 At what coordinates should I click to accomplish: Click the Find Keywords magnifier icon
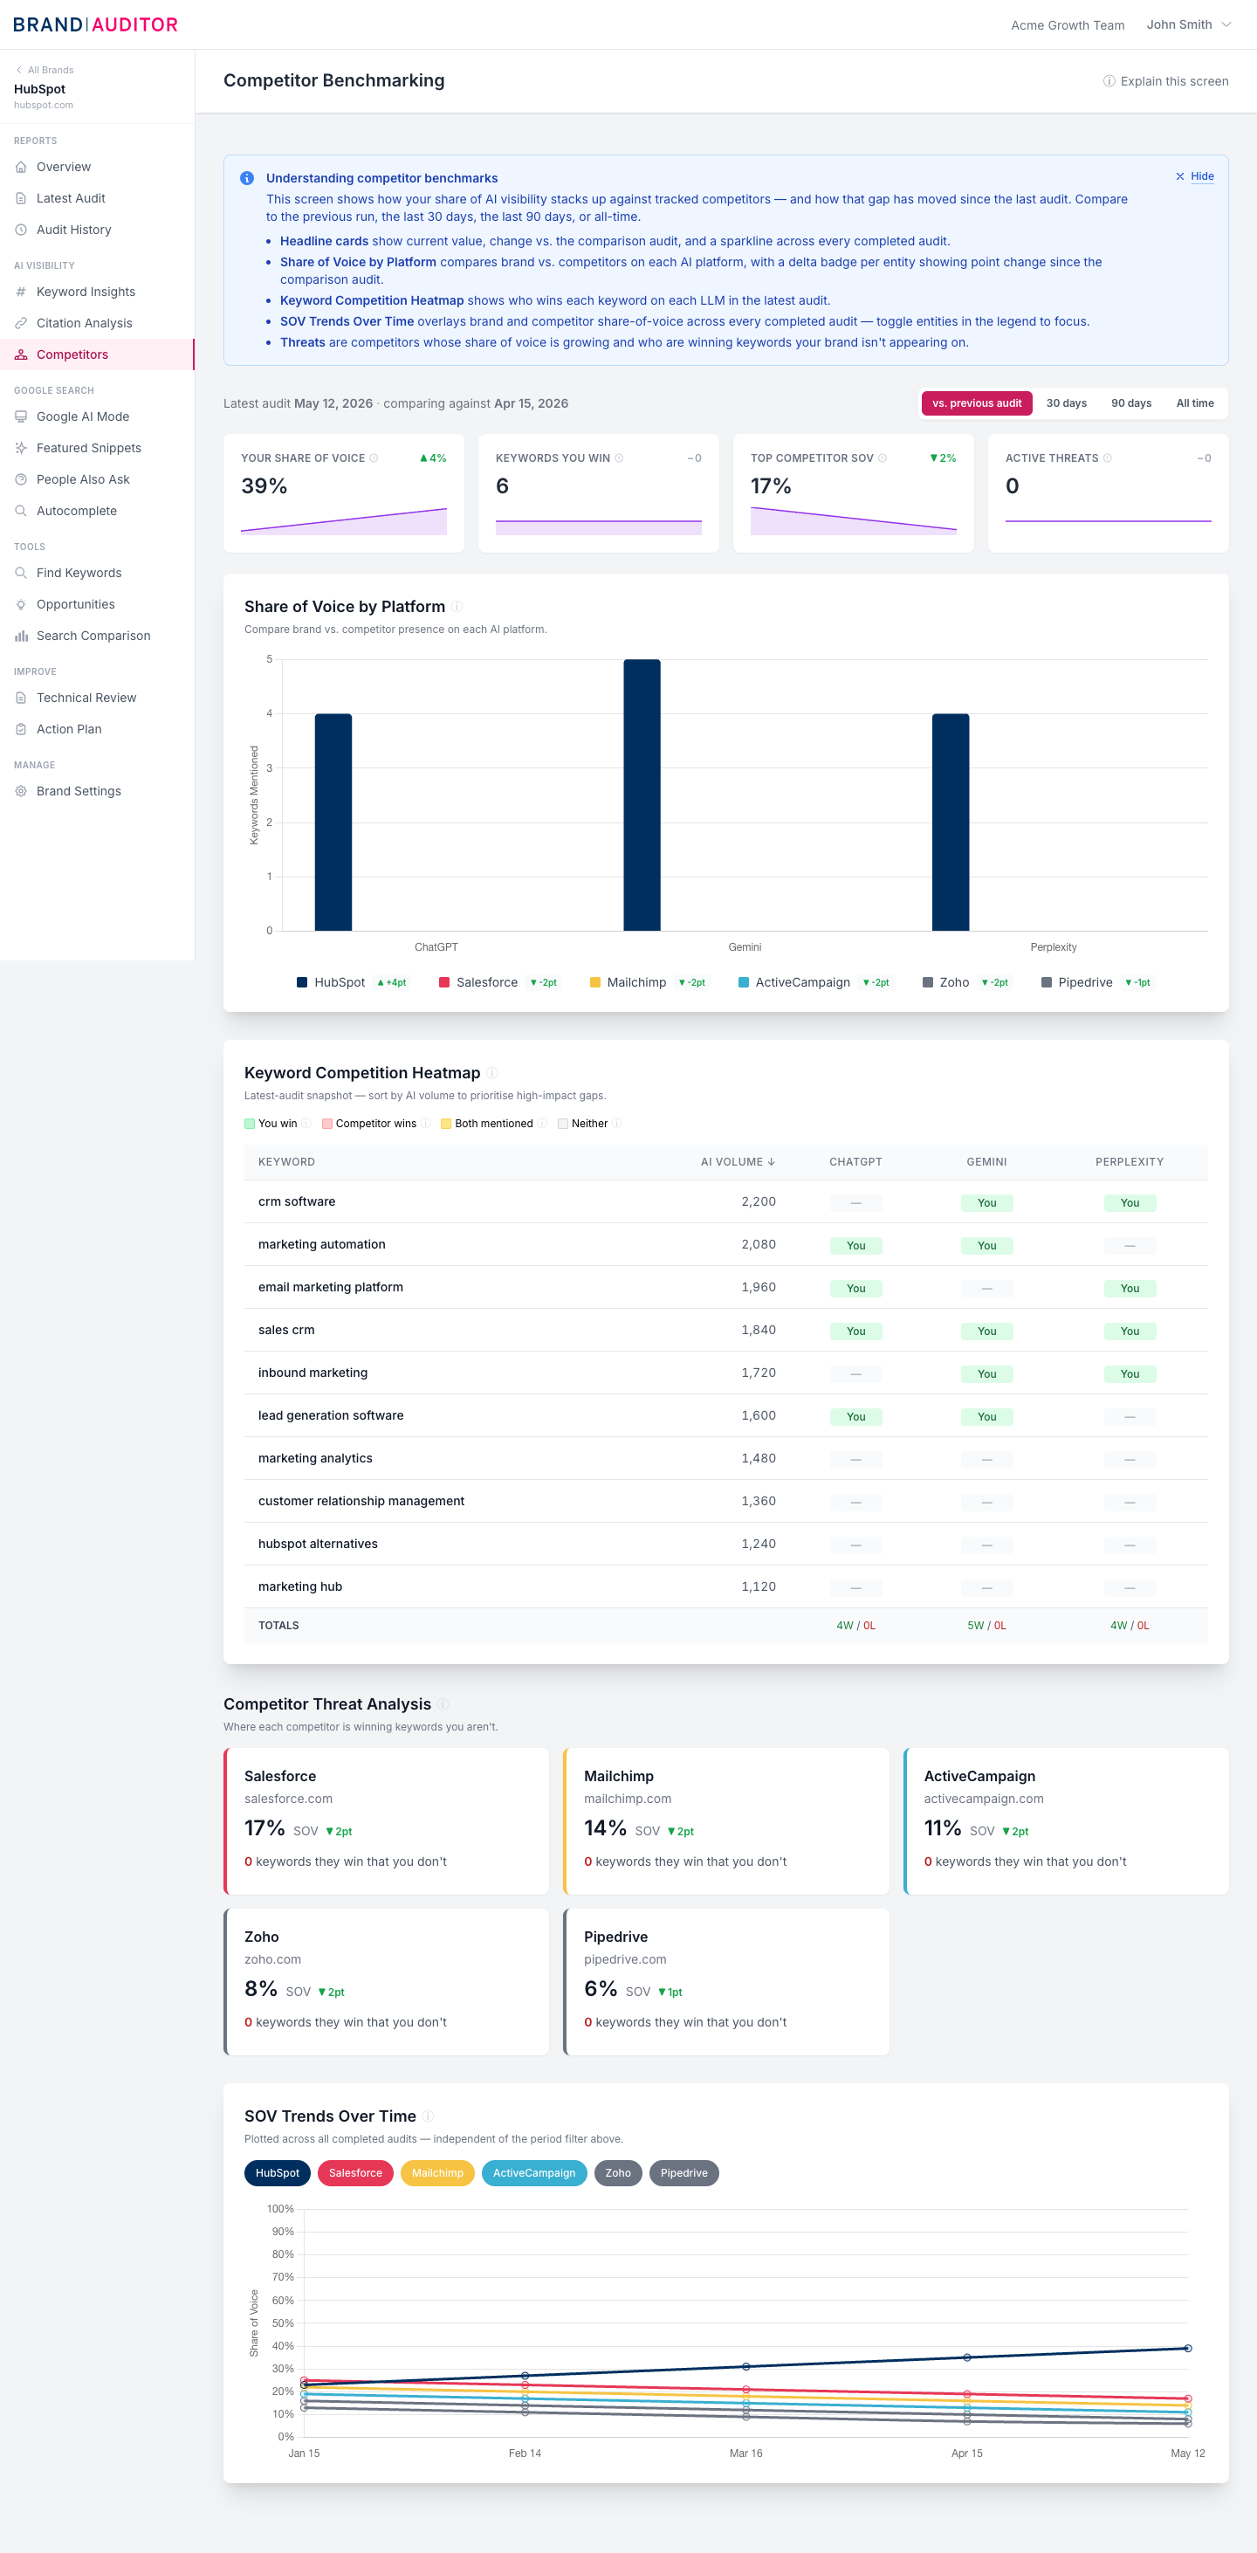point(21,573)
